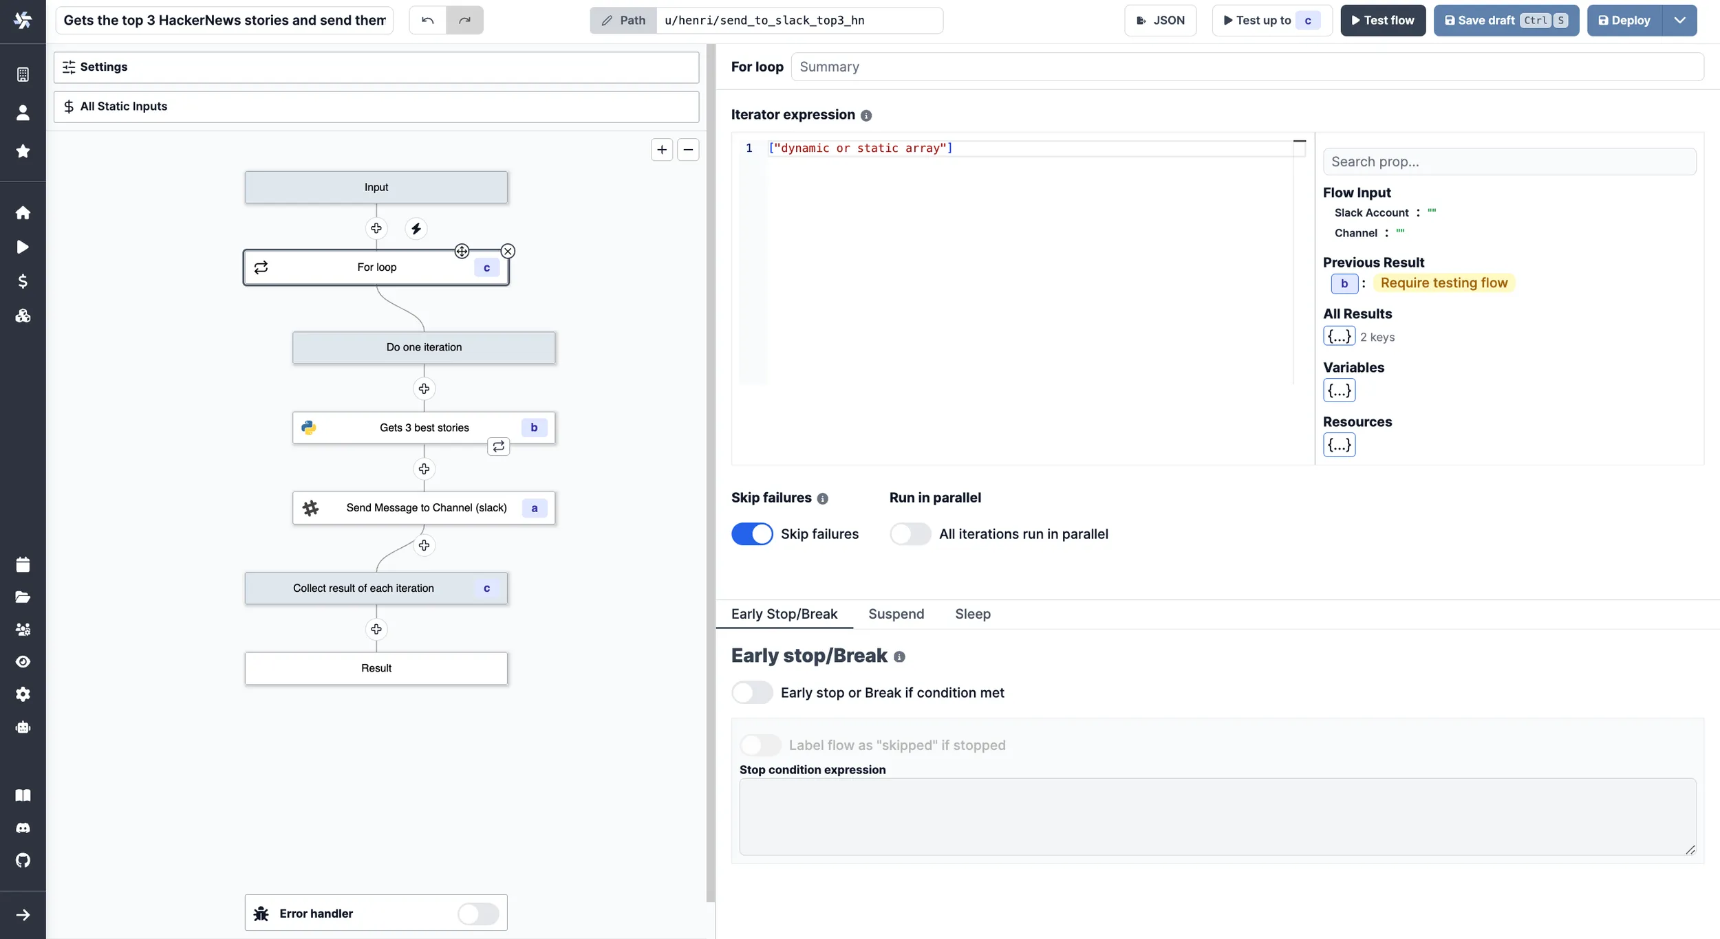
Task: Click the undo arrow icon
Action: pyautogui.click(x=428, y=20)
